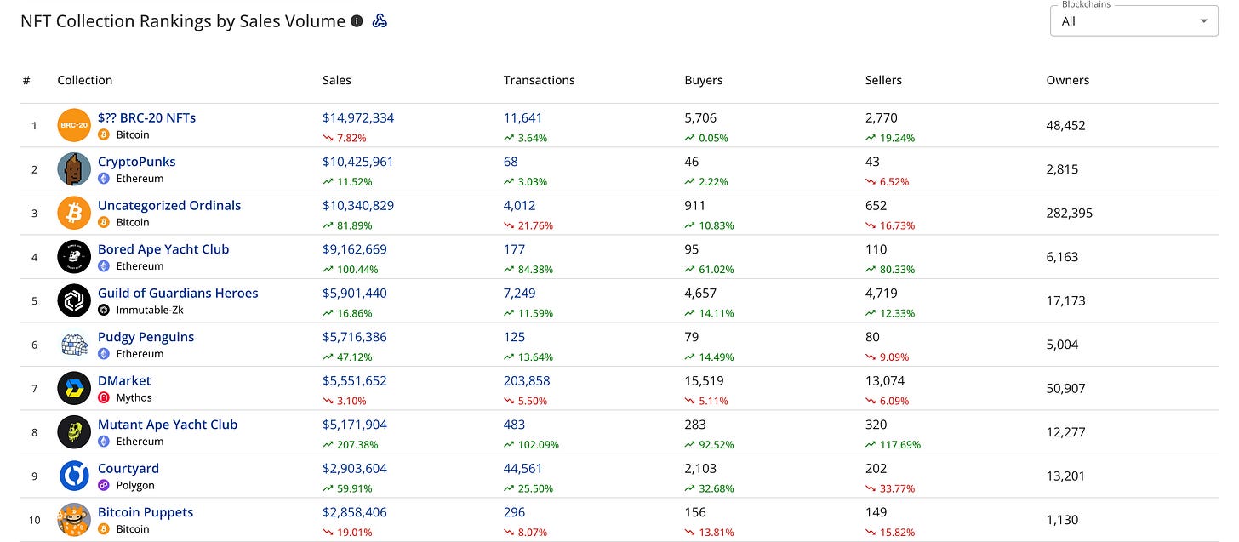Click the webhook/API icon next to title
Screen dimensions: 1239x542
coord(380,21)
